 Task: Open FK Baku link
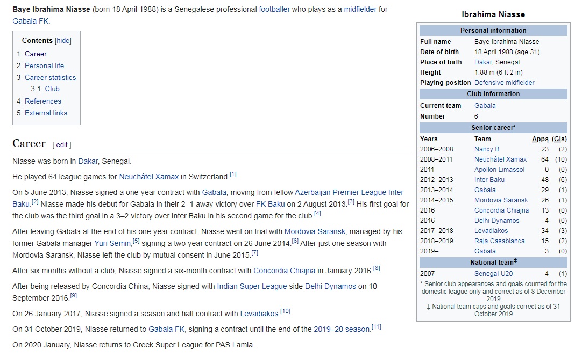click(270, 204)
